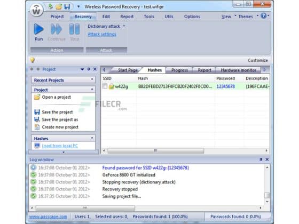The image size is (299, 224).
Task: Open the blue help question mark icon
Action: [263, 15]
